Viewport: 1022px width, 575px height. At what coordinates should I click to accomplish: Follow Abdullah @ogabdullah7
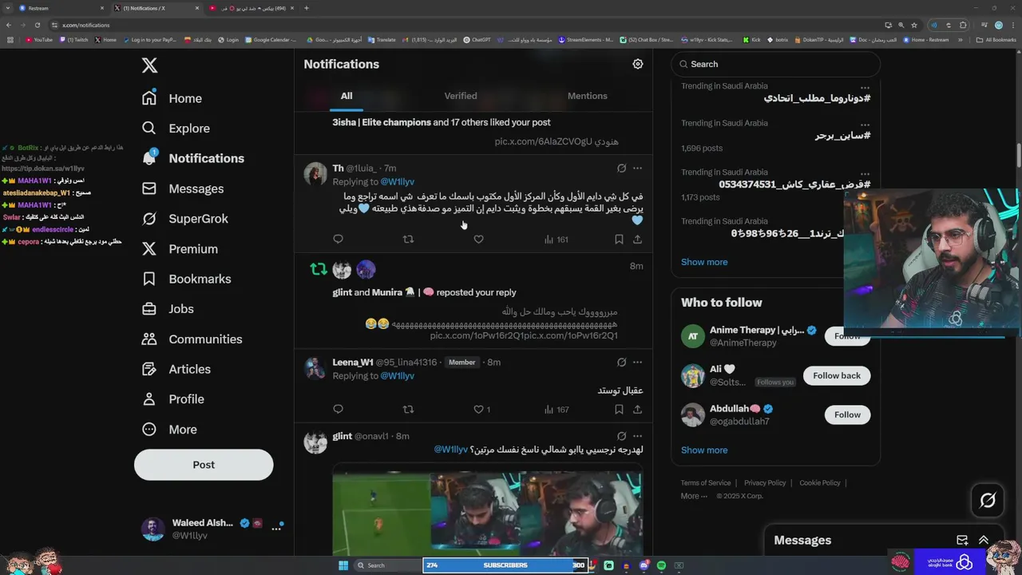pos(847,414)
